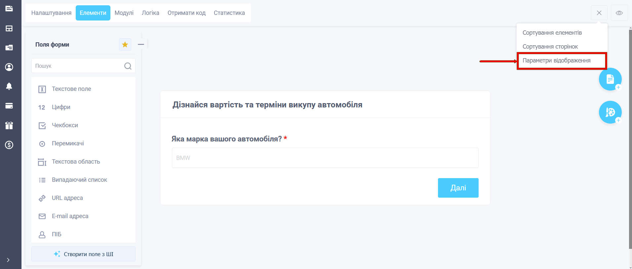Add the Випадаючий список field element
The image size is (632, 269).
click(83, 180)
